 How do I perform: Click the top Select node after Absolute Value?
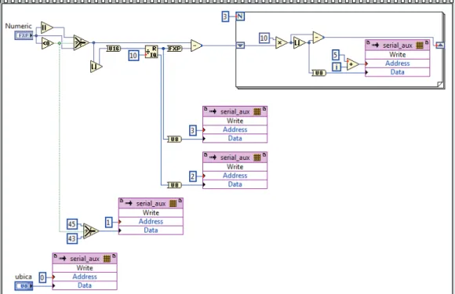(81, 42)
